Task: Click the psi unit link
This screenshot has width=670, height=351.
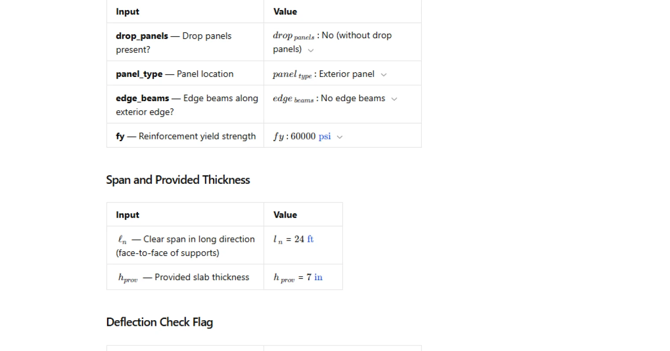Action: 324,136
